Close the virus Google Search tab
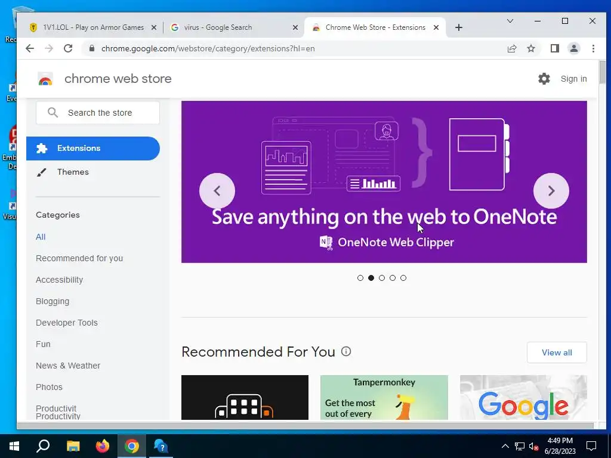The height and width of the screenshot is (458, 611). click(295, 27)
